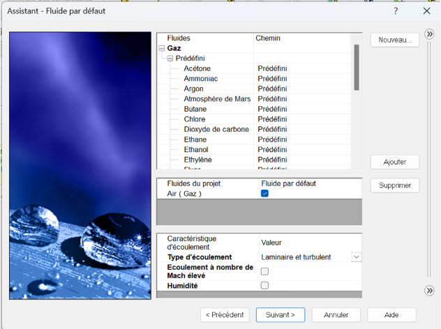Screen dimensions: 441x329
Task: Select Dioxyde de carbone fluid
Action: coord(216,130)
